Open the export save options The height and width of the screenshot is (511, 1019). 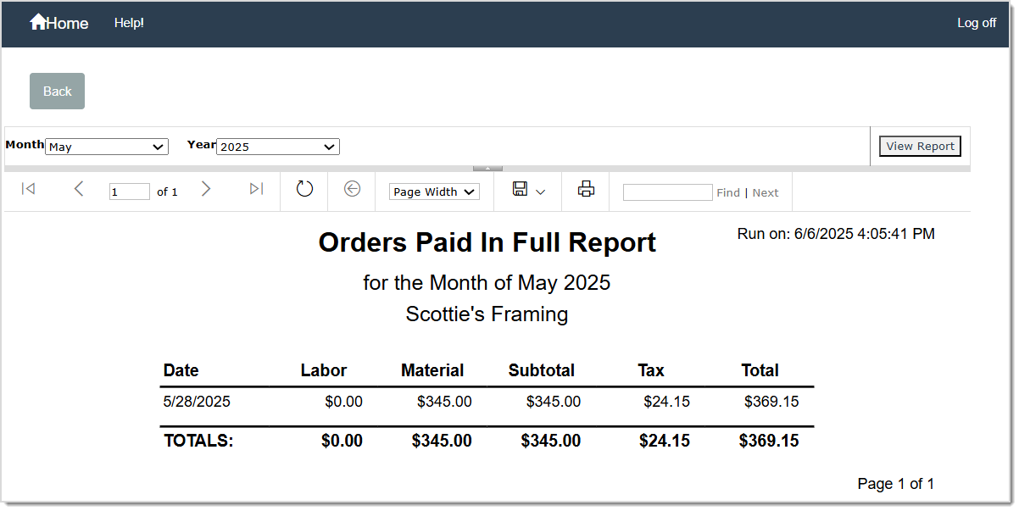tap(521, 190)
